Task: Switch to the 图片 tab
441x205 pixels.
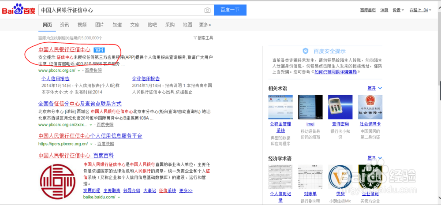Action: 100,25
